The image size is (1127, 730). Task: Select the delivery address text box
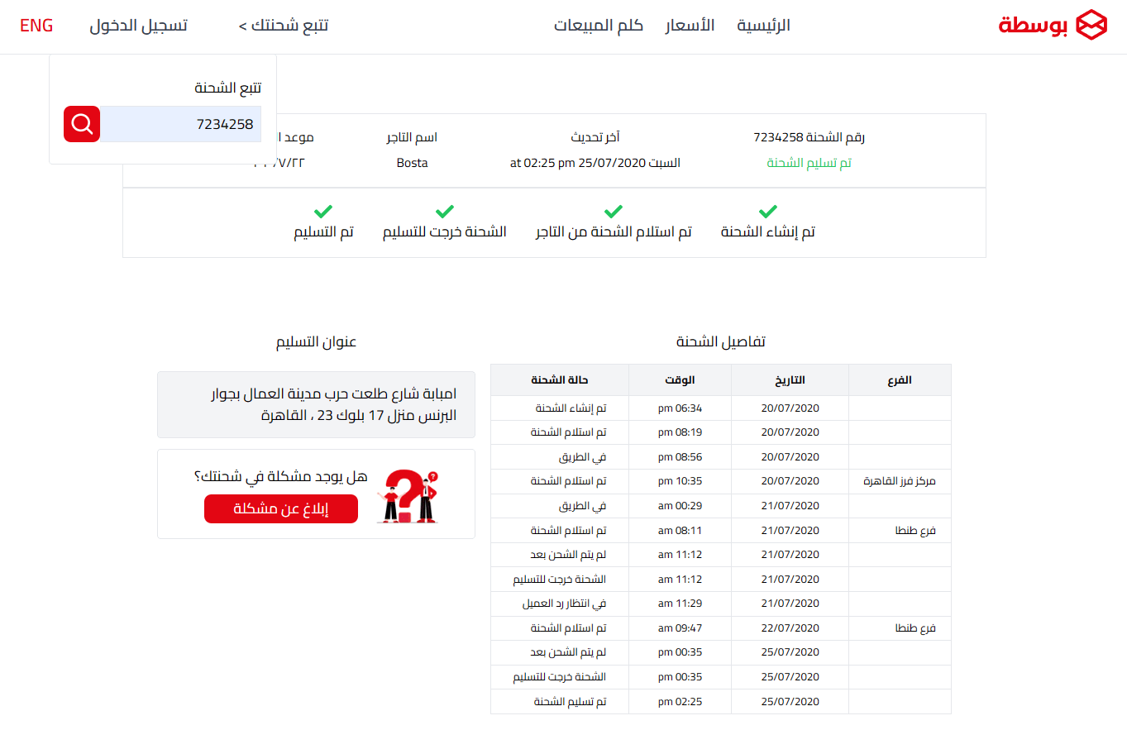pyautogui.click(x=316, y=404)
